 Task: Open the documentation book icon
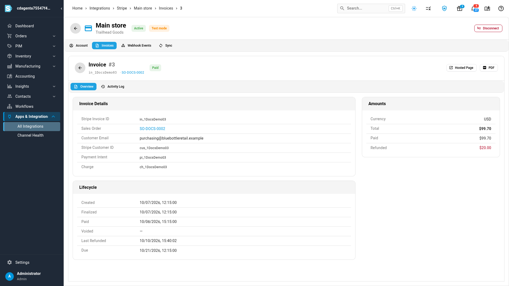[x=487, y=8]
